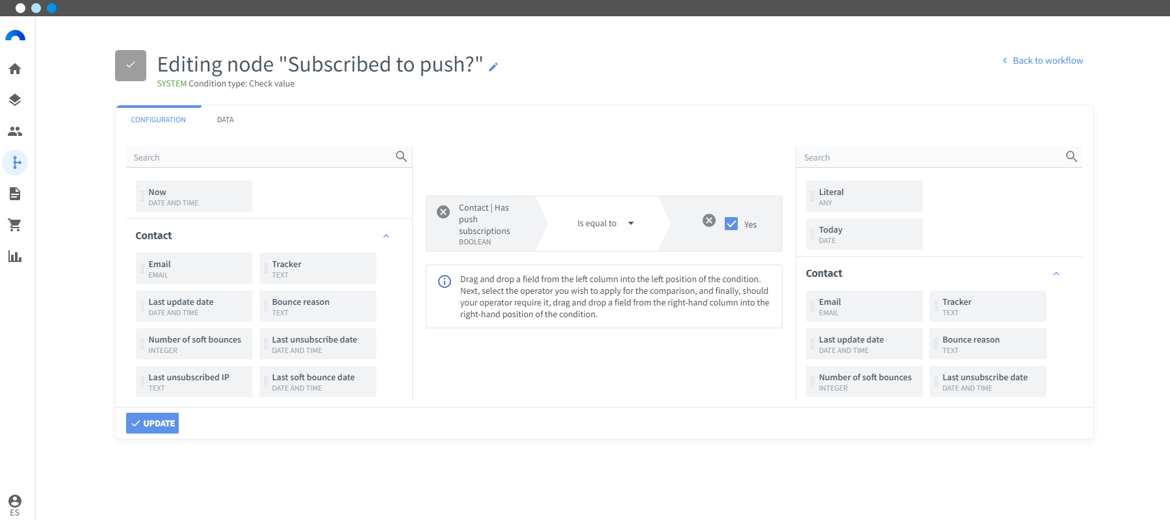Open the bar chart statistics icon in the sidebar
Viewport: 1170px width, 520px height.
coord(15,256)
